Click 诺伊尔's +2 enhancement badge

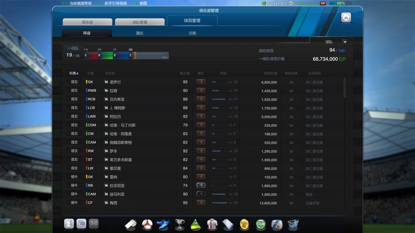[x=201, y=82]
